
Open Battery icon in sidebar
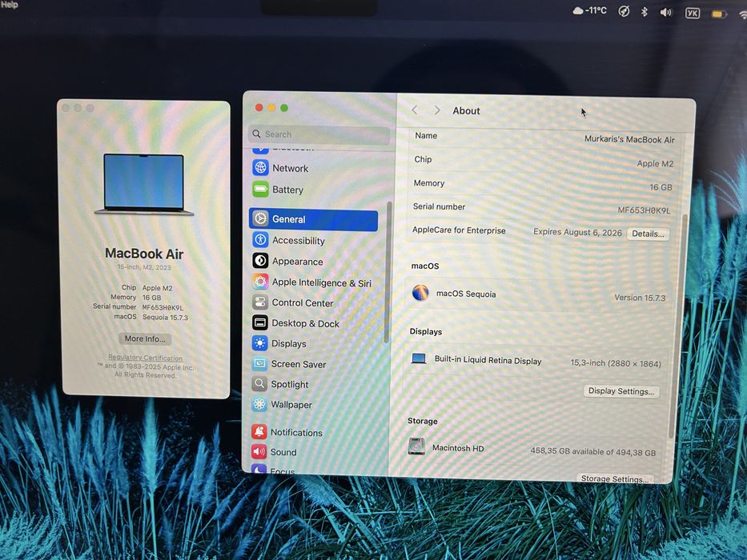tap(260, 189)
